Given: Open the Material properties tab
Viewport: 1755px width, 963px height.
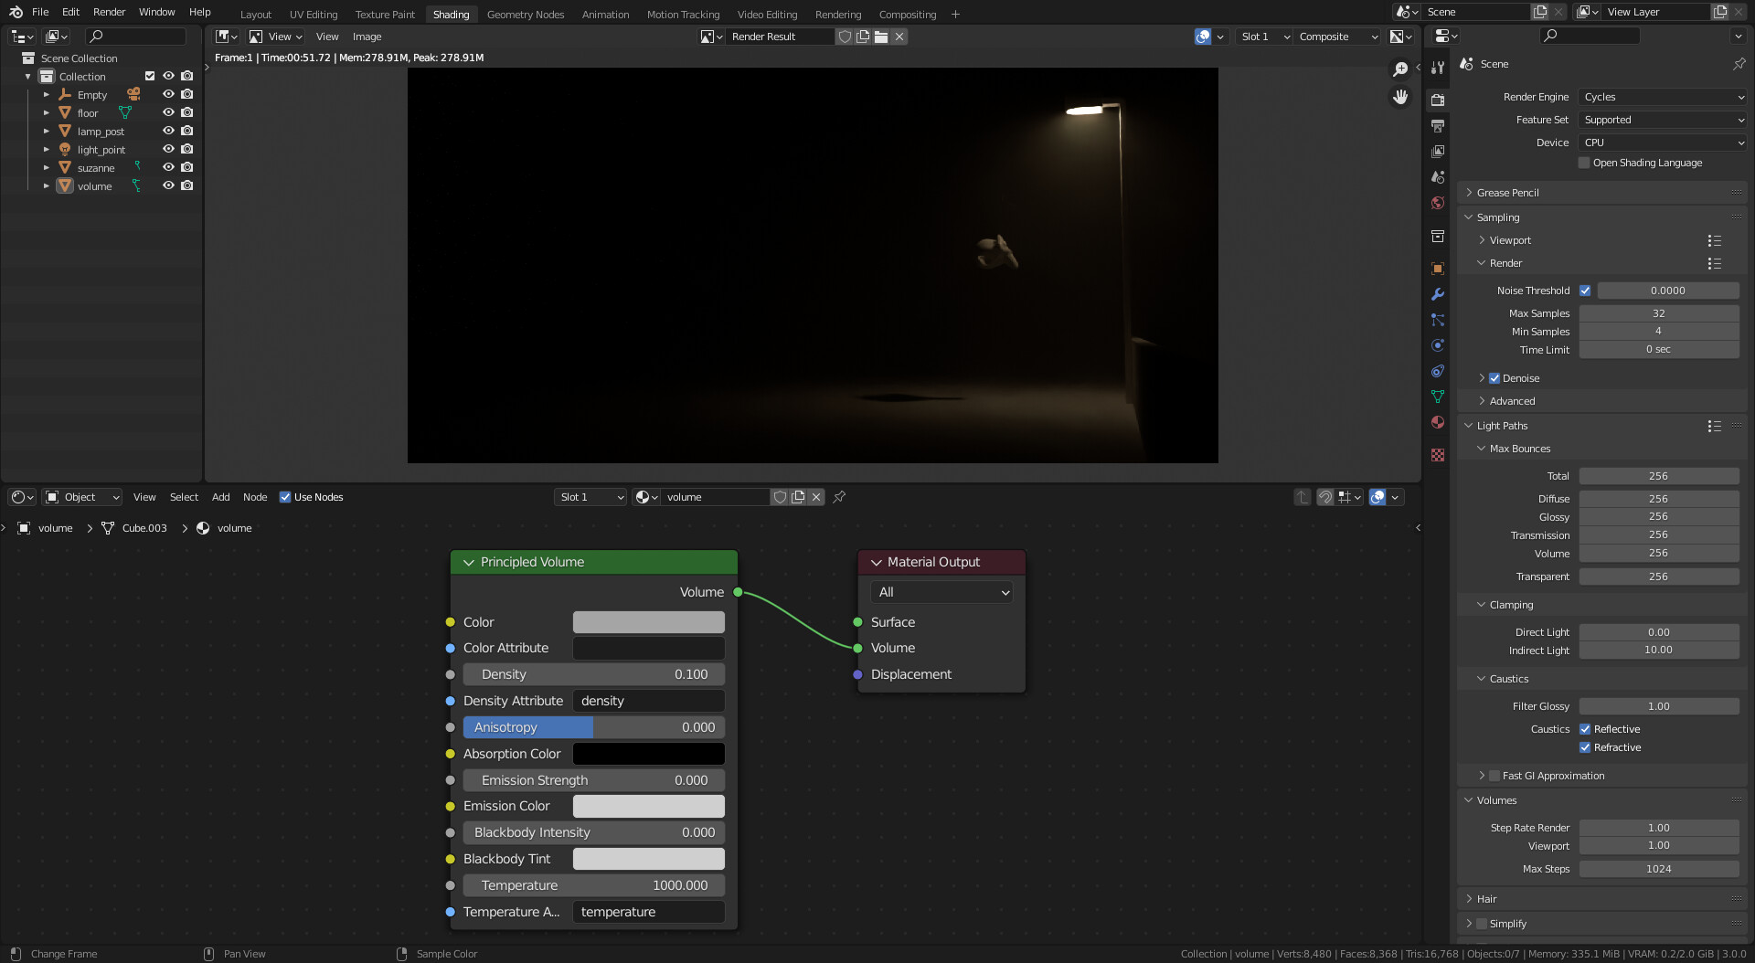Looking at the screenshot, I should [x=1438, y=422].
